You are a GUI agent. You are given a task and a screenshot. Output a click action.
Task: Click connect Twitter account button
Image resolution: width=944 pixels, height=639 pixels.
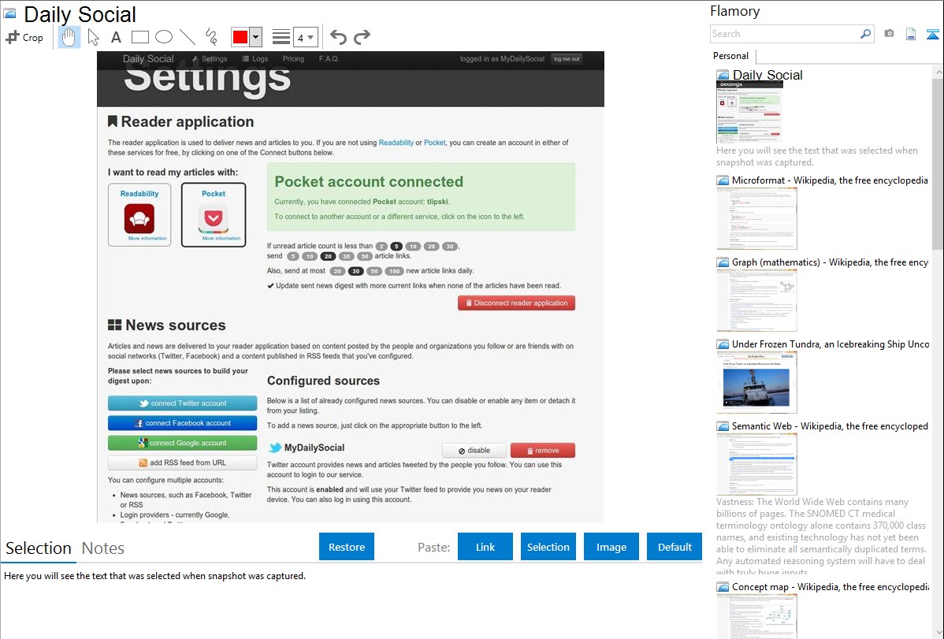click(183, 403)
